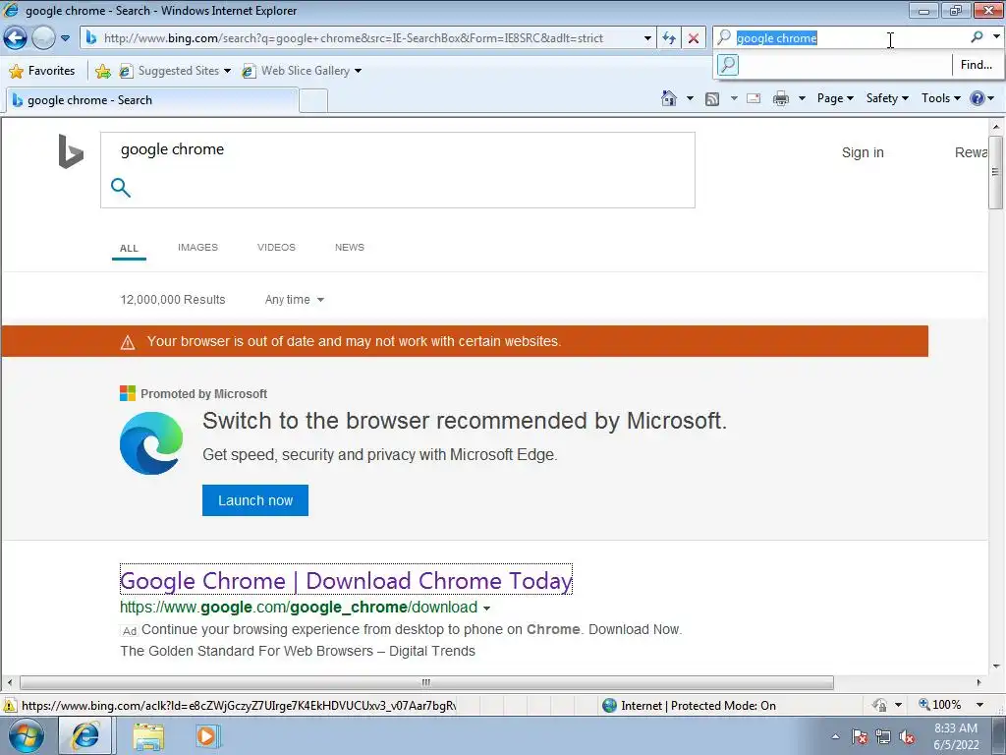Image resolution: width=1006 pixels, height=755 pixels.
Task: Click the Stop loading X icon
Action: (x=694, y=38)
